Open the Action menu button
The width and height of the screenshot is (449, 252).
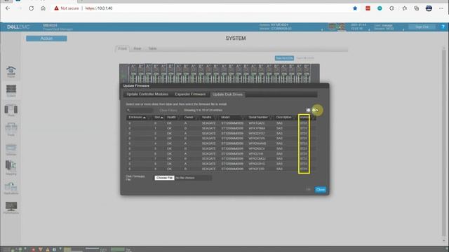point(46,38)
